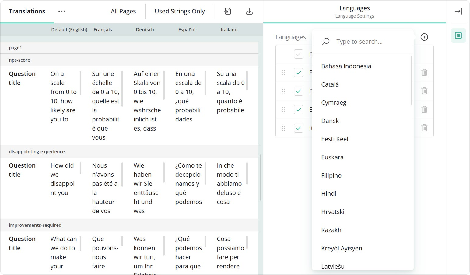Click the download translations icon
Image resolution: width=470 pixels, height=275 pixels.
[x=249, y=11]
